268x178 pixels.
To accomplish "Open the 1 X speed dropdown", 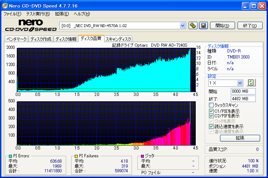I will (x=240, y=83).
